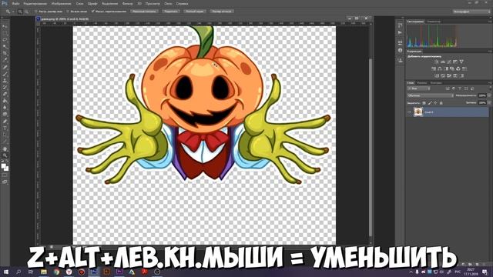The image size is (493, 277).
Task: Switch to the 'Каналы' tab
Action: [x=422, y=83]
